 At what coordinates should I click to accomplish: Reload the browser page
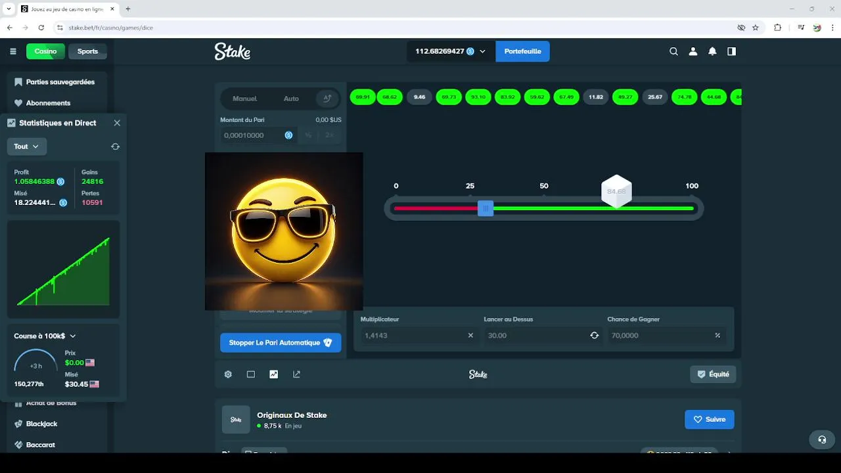click(41, 28)
